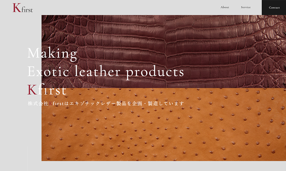Select the tan ostrich leather image

pos(164,125)
